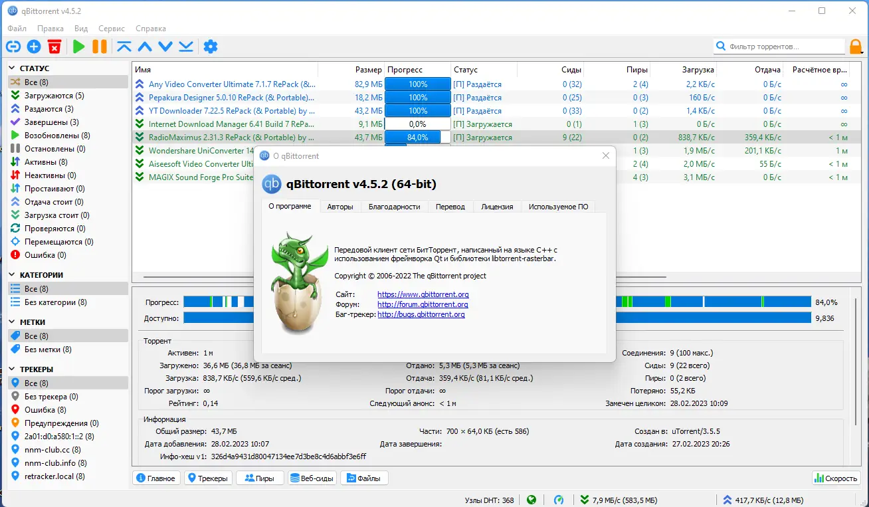The image size is (869, 507).
Task: Move torrent to bottom of queue icon
Action: click(x=186, y=47)
